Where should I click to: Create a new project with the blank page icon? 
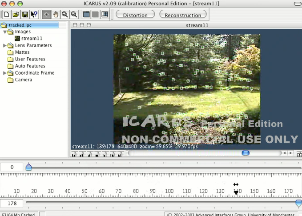tap(7, 14)
